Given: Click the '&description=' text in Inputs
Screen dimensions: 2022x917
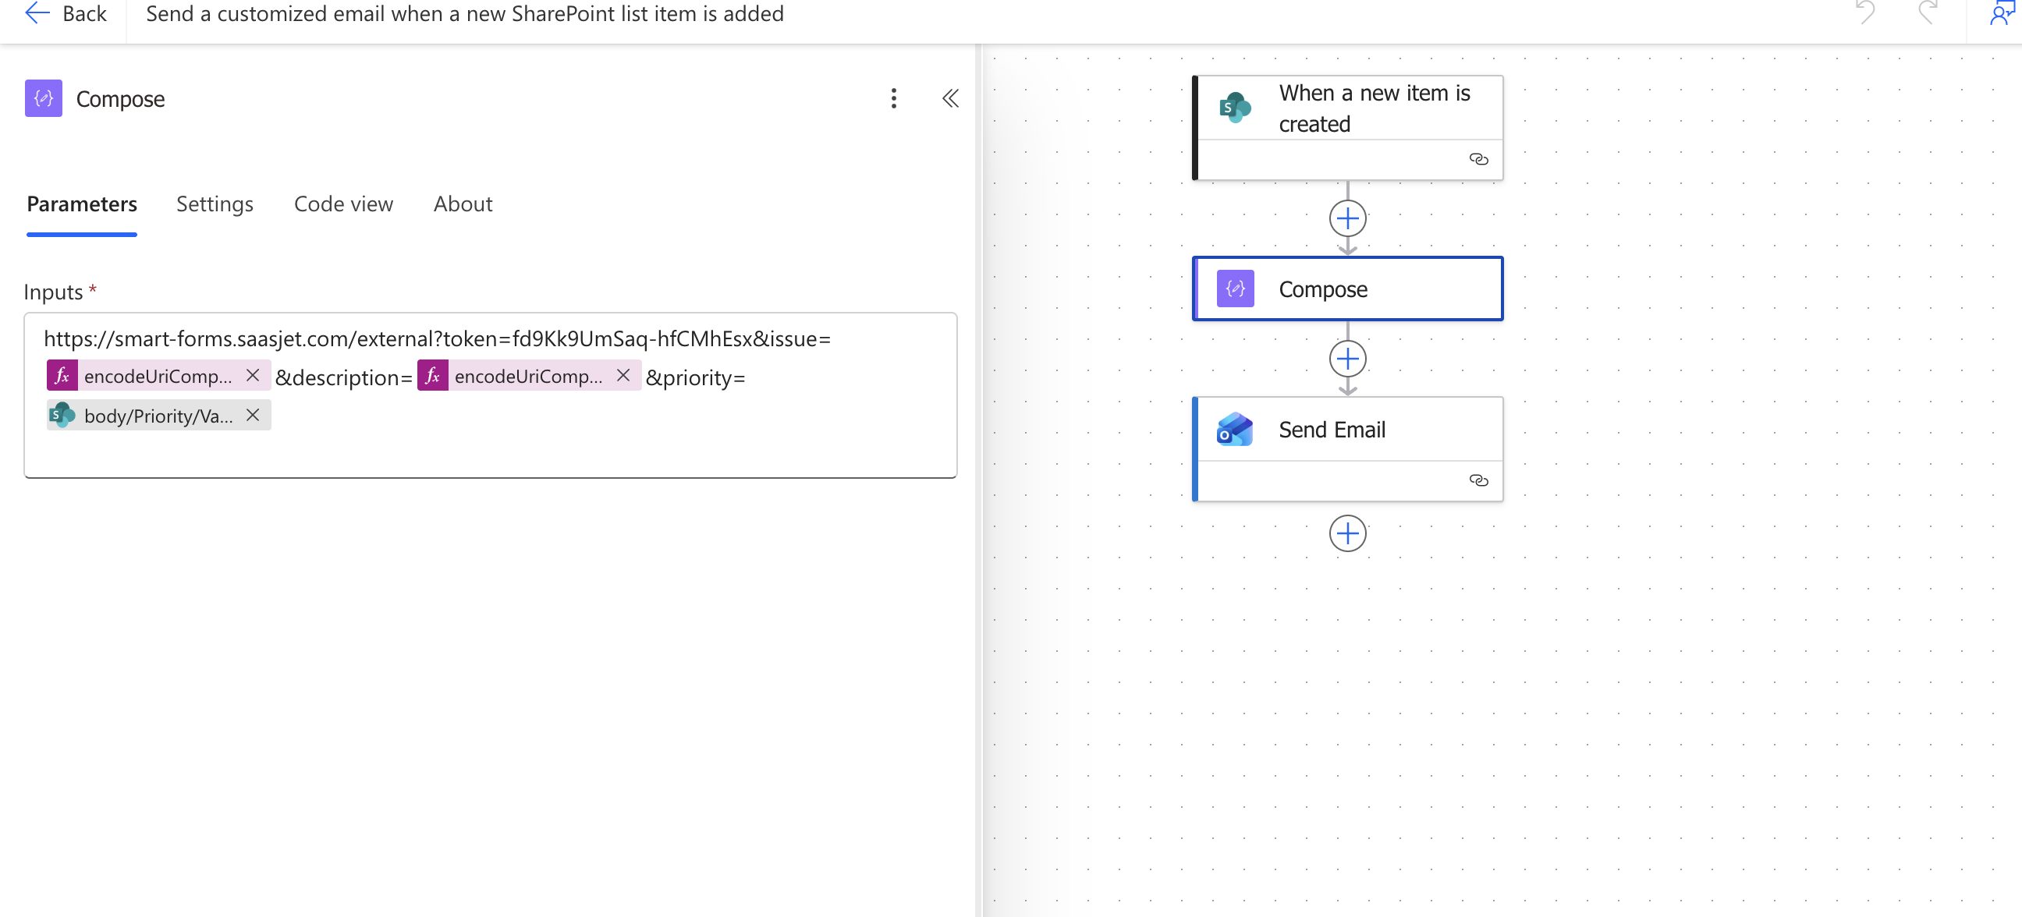Looking at the screenshot, I should (344, 377).
